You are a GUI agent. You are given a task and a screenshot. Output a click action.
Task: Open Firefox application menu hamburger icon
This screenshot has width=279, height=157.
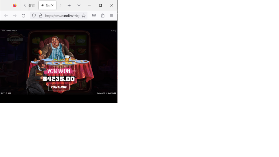(111, 16)
